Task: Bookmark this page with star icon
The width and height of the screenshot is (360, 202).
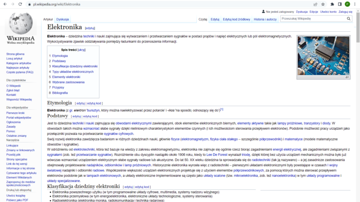Action: pyautogui.click(x=323, y=4)
